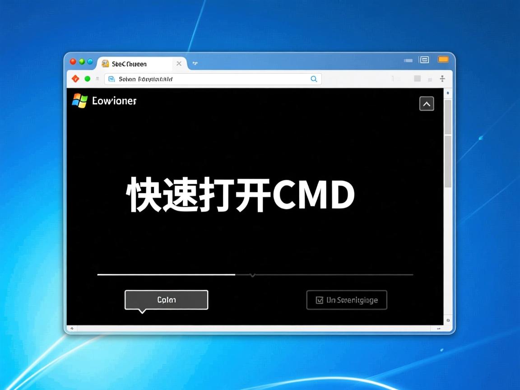Click the page icon inside the address bar
520x390 pixels.
tap(111, 79)
